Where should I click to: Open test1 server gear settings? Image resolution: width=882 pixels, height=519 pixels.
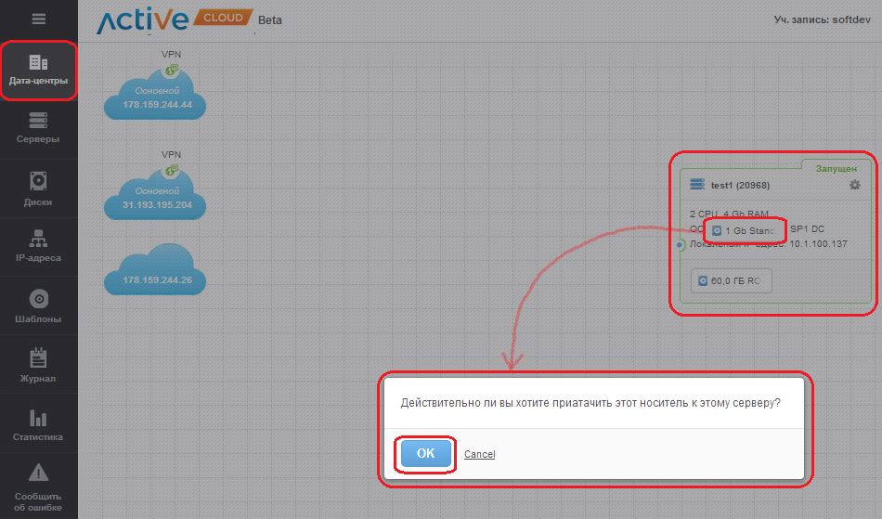click(x=855, y=186)
